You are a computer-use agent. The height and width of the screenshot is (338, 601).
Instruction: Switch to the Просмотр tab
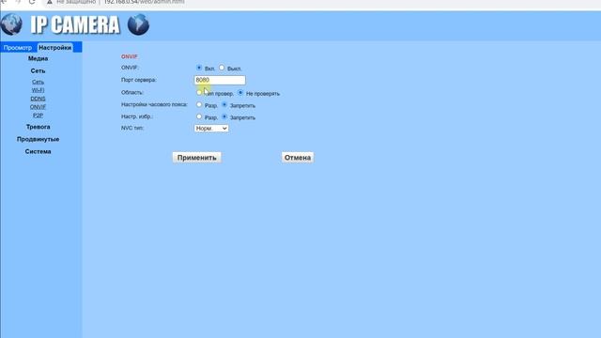(x=18, y=48)
